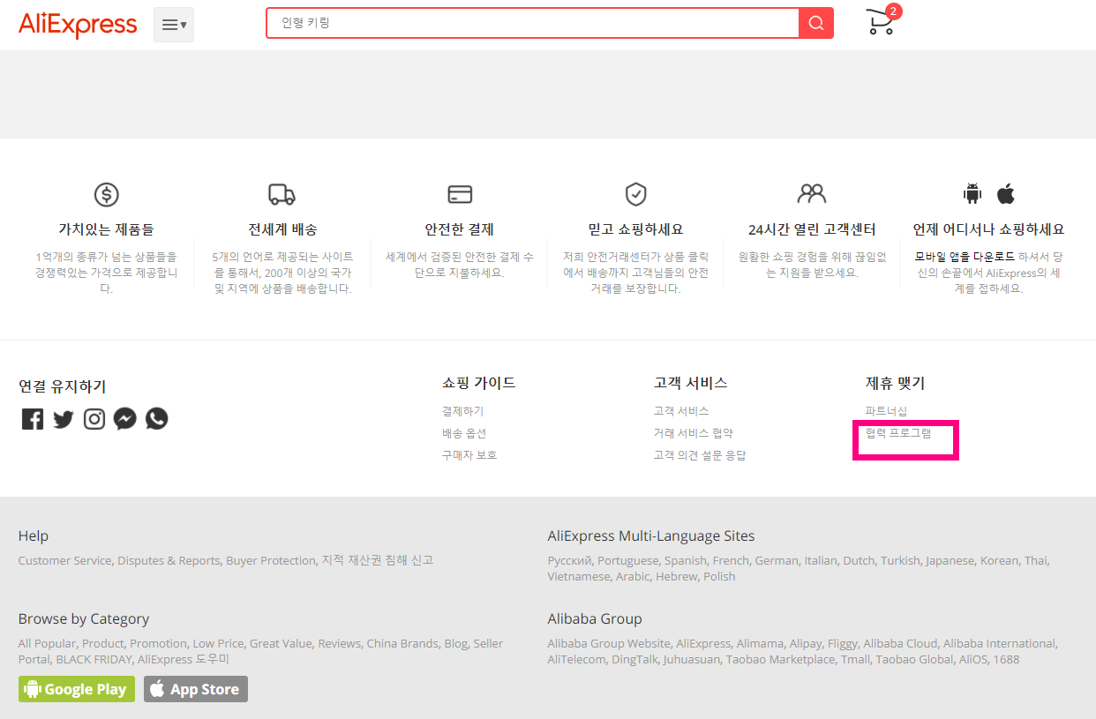Image resolution: width=1096 pixels, height=719 pixels.
Task: Click the Buyer Protection footer link
Action: (270, 560)
